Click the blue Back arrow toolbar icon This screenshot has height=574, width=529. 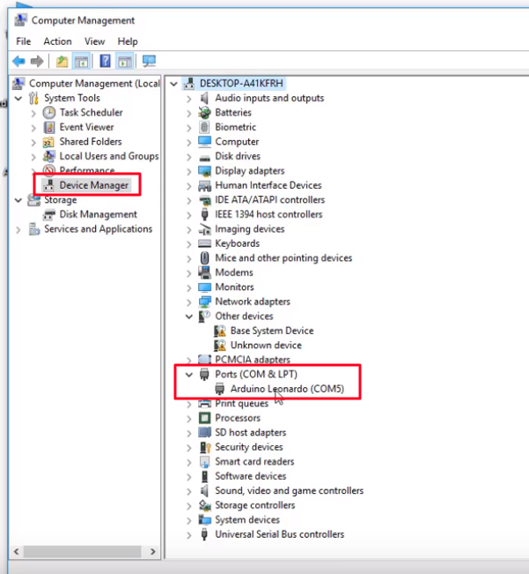click(18, 61)
